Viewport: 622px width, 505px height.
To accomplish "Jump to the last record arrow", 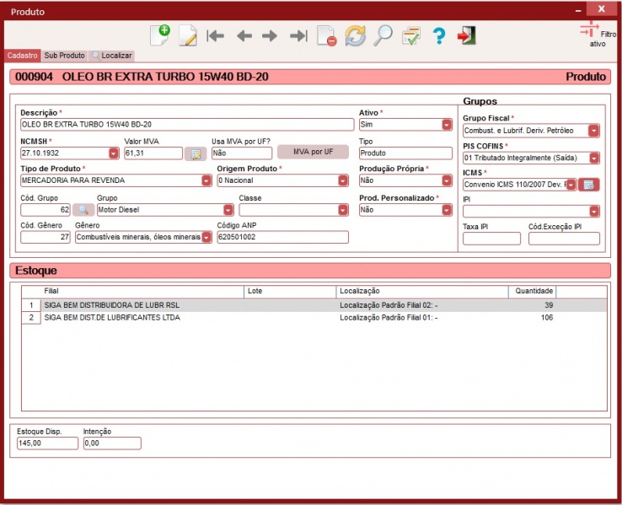I will [x=298, y=35].
